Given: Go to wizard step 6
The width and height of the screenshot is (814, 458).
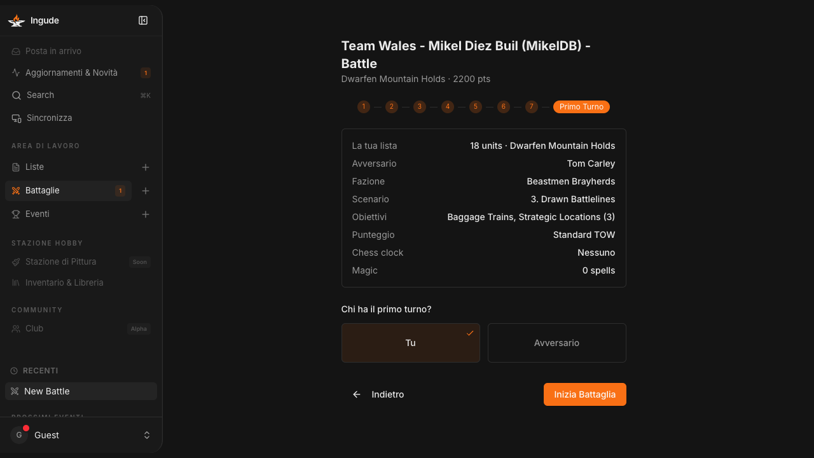Looking at the screenshot, I should click(504, 107).
